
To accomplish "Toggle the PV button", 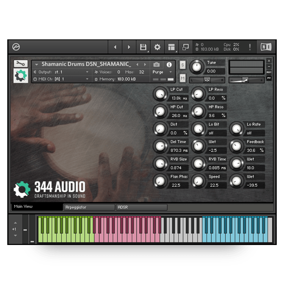I will pos(269,78).
